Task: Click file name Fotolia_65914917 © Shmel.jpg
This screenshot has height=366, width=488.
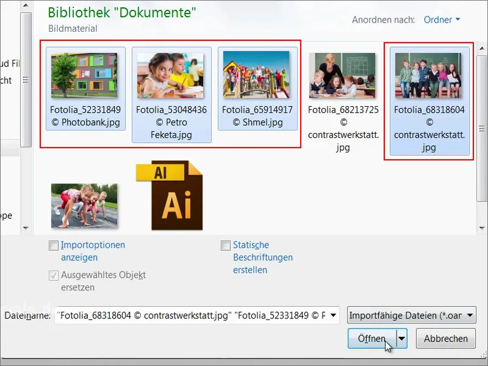Action: [x=257, y=116]
